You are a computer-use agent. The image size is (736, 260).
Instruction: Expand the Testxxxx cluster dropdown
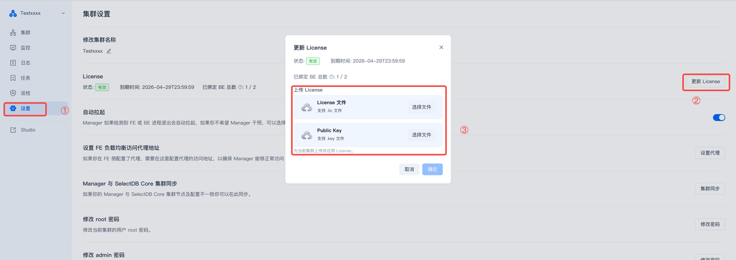(x=63, y=13)
